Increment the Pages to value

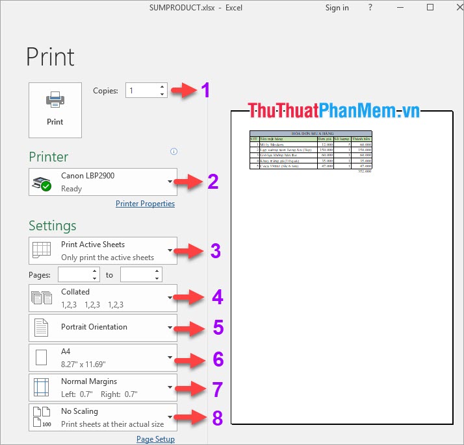click(157, 271)
